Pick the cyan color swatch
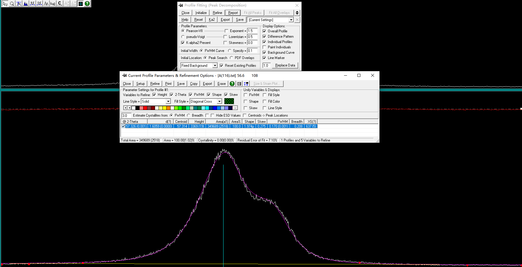 click(207, 108)
